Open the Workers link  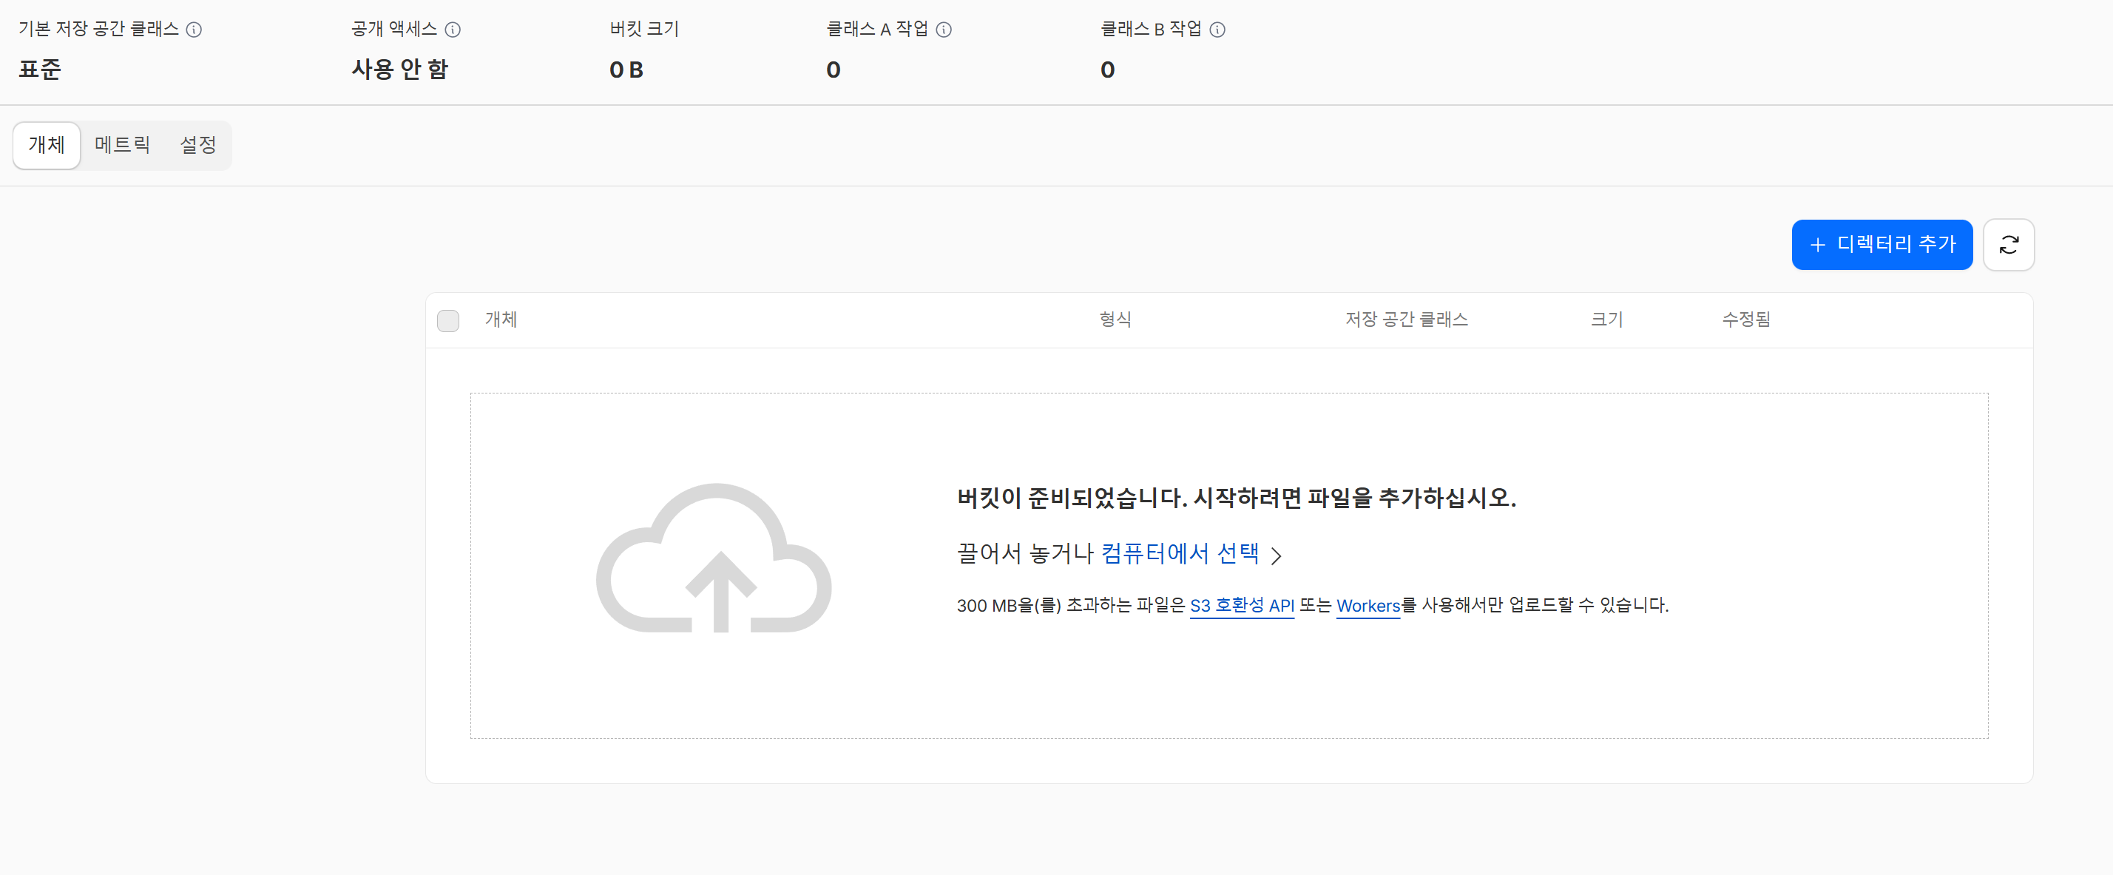pyautogui.click(x=1367, y=605)
